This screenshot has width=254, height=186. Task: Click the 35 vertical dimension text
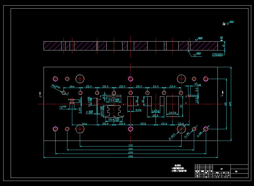point(181,106)
